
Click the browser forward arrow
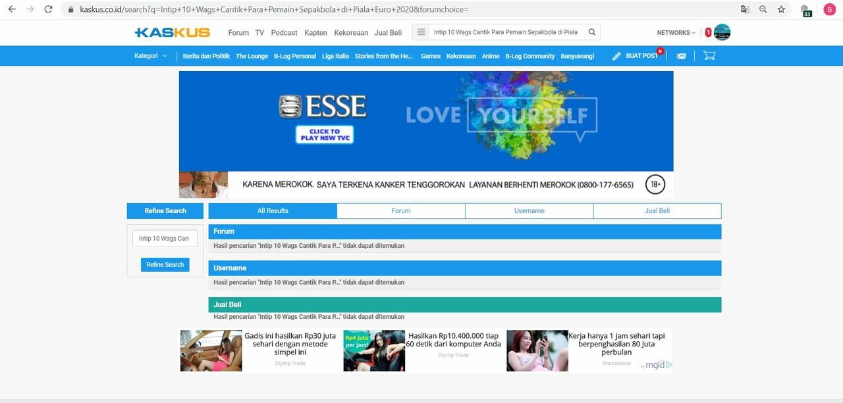pyautogui.click(x=30, y=9)
